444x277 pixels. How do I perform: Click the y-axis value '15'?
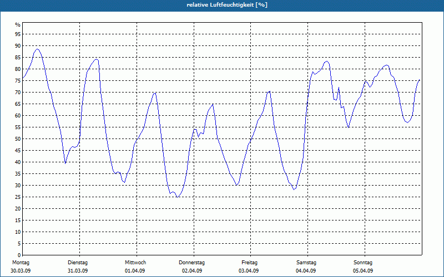[x=18, y=220]
